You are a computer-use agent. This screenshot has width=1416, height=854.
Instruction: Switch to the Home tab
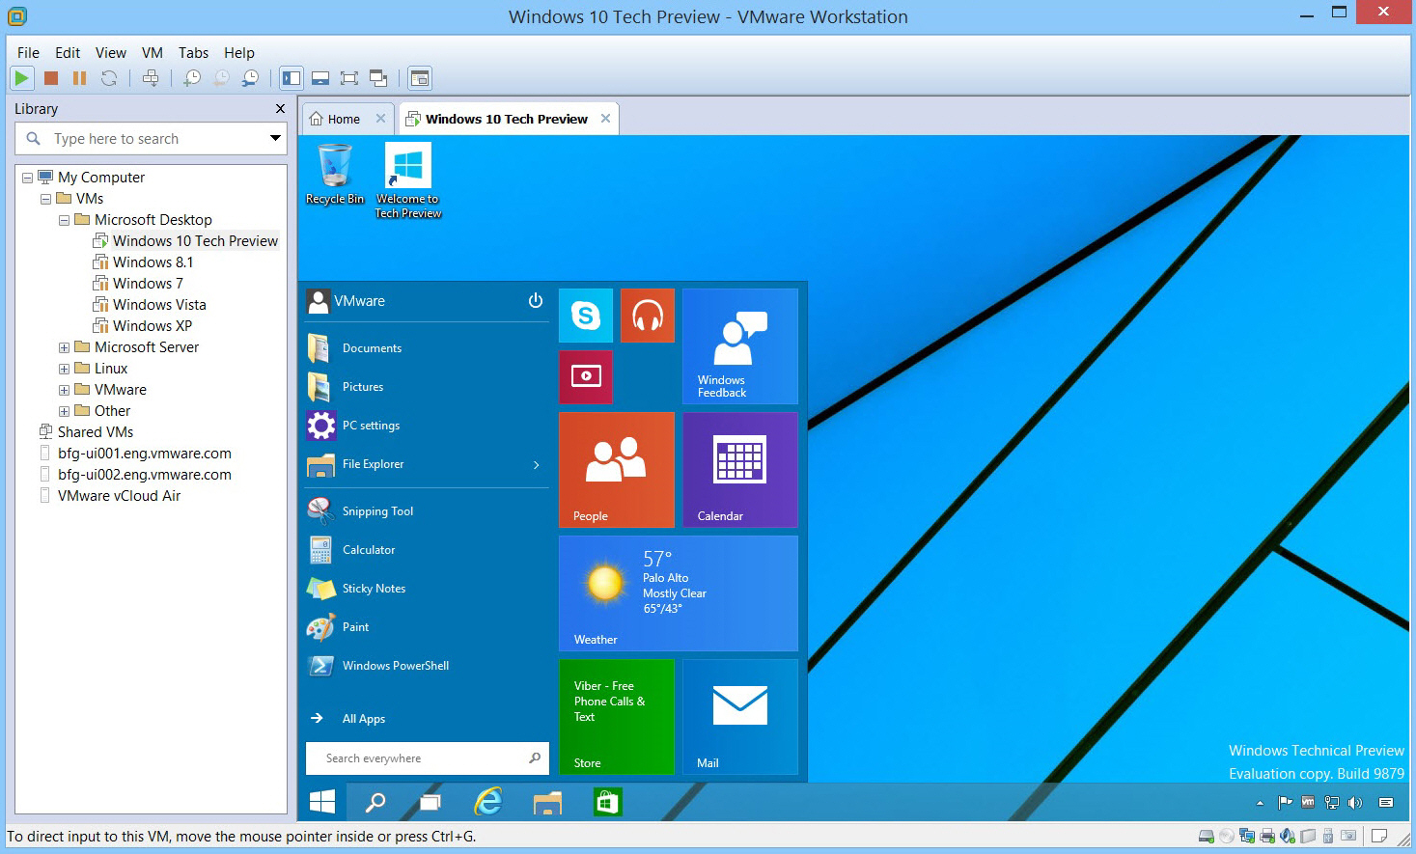(344, 118)
